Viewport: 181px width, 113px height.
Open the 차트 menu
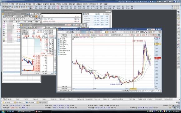[34, 4]
